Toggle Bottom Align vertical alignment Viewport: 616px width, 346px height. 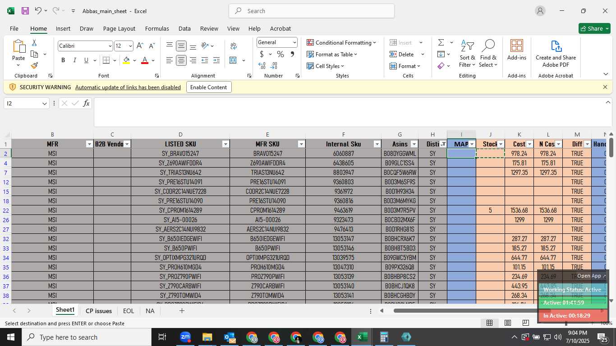(x=193, y=46)
